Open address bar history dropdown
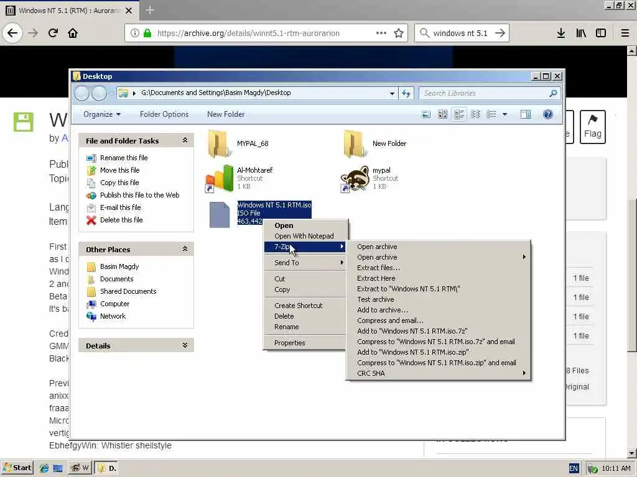 pos(392,93)
